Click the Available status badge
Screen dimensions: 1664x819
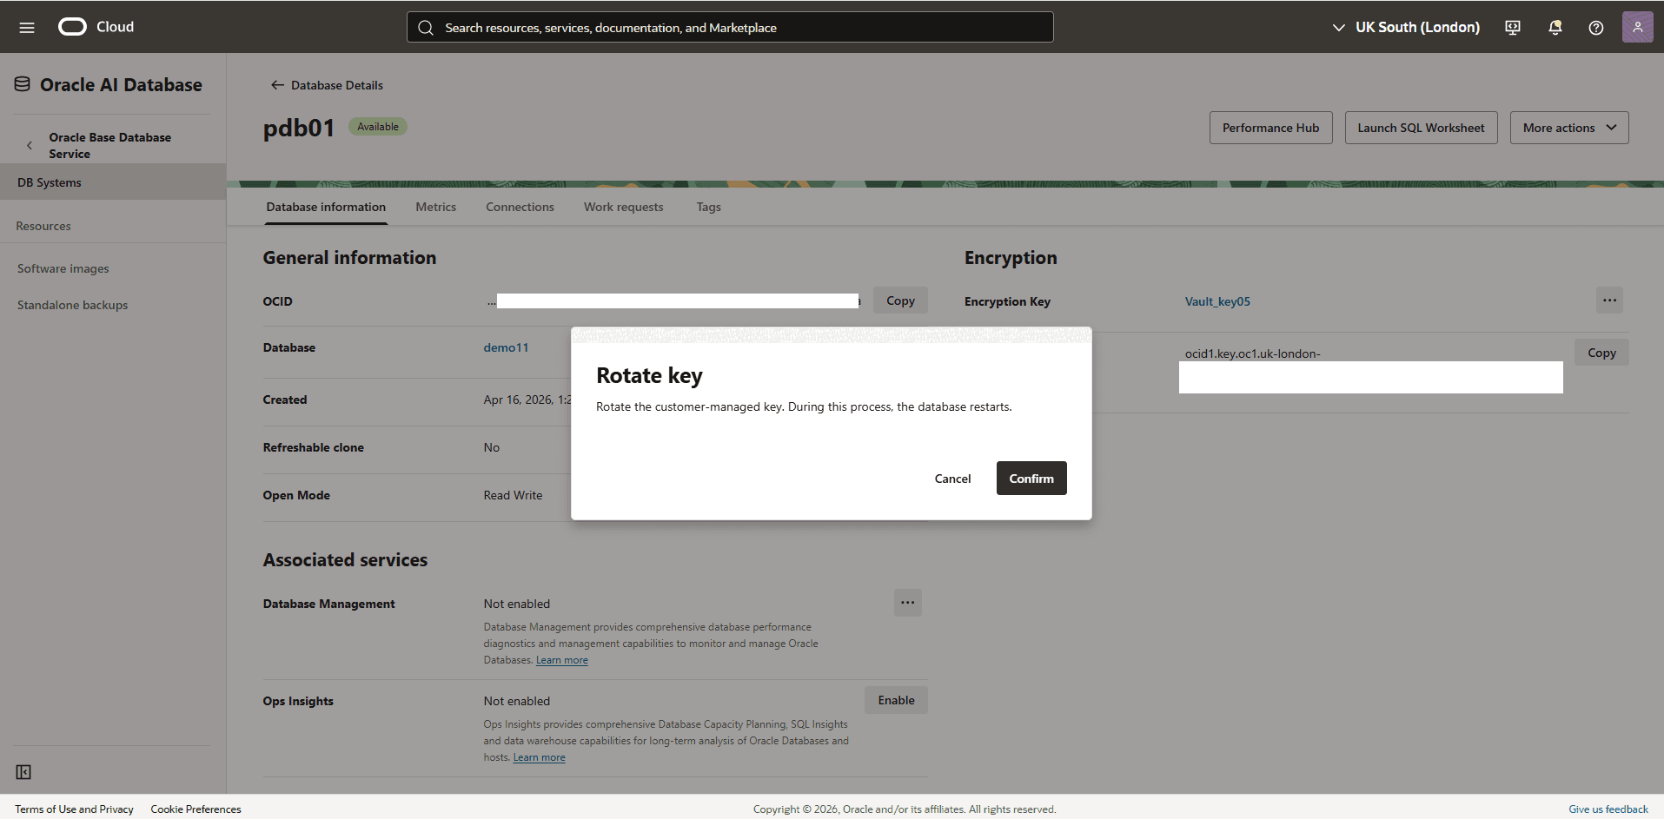[378, 127]
